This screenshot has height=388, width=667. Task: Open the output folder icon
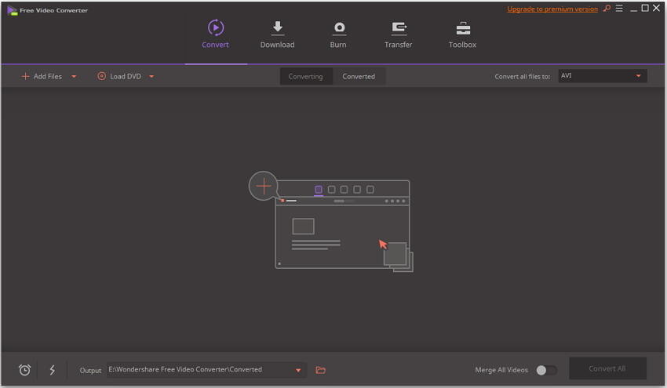point(321,370)
